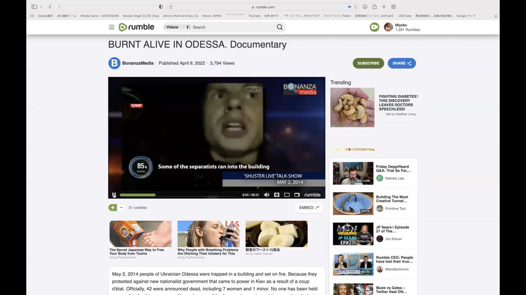Open a new Safari tab
The width and height of the screenshot is (526, 295).
[x=384, y=7]
